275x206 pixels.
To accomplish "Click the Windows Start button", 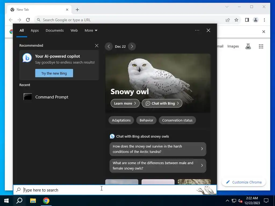I will coord(6,201).
